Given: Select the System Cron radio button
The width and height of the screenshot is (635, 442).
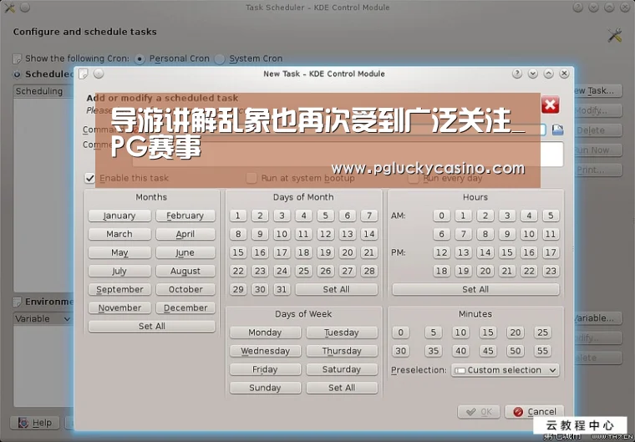Looking at the screenshot, I should click(220, 59).
